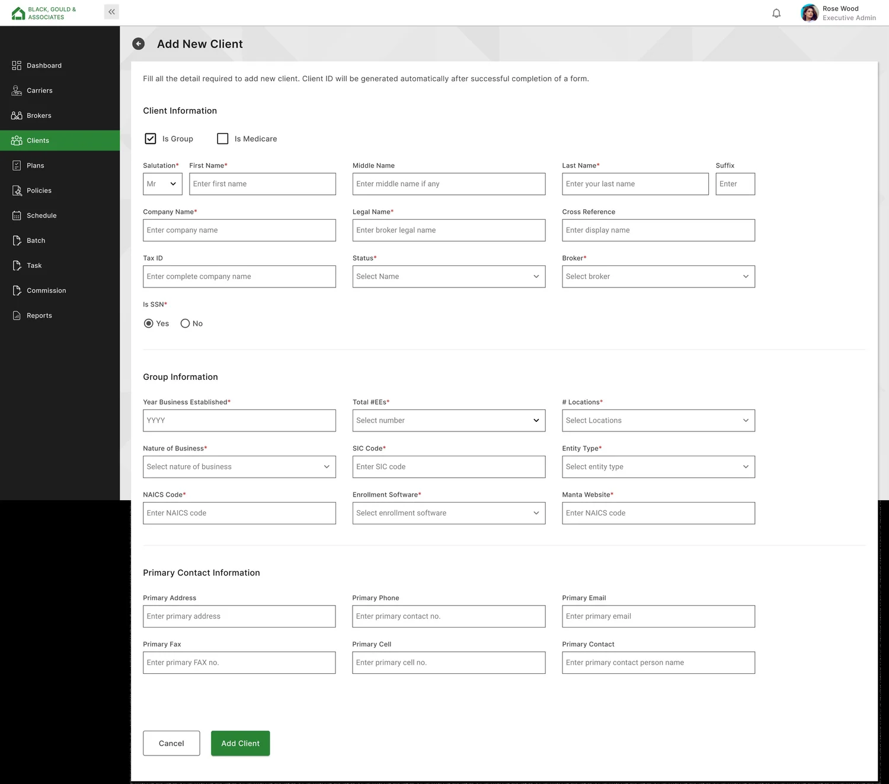Image resolution: width=889 pixels, height=784 pixels.
Task: Focus the Primary Fax field
Action: point(239,663)
